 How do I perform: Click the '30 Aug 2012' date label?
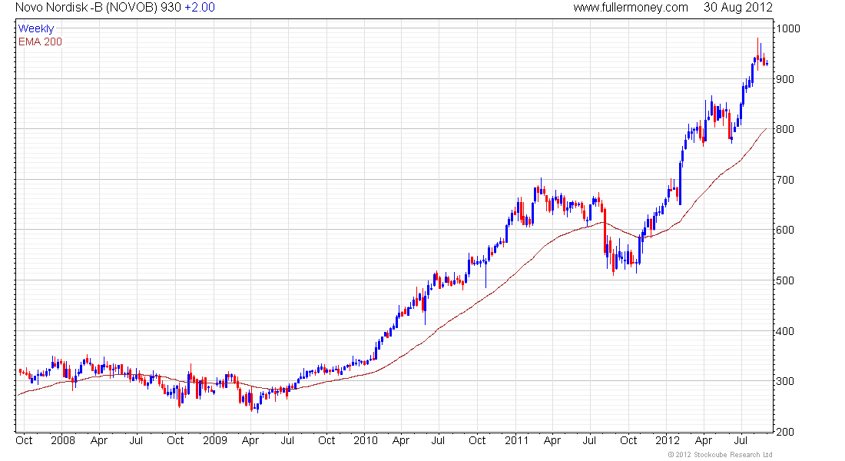(737, 8)
